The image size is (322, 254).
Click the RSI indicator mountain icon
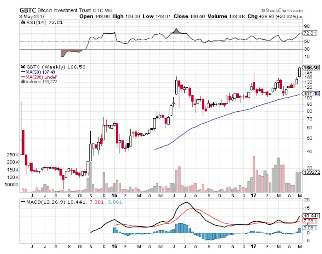pos(23,22)
